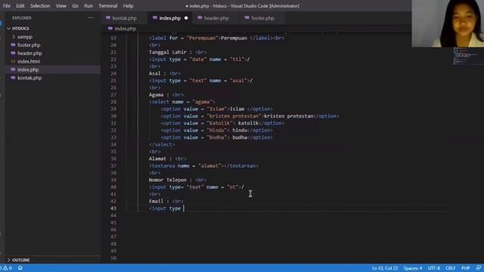
Task: Change encoding via UTF-8 indicator
Action: click(433, 268)
